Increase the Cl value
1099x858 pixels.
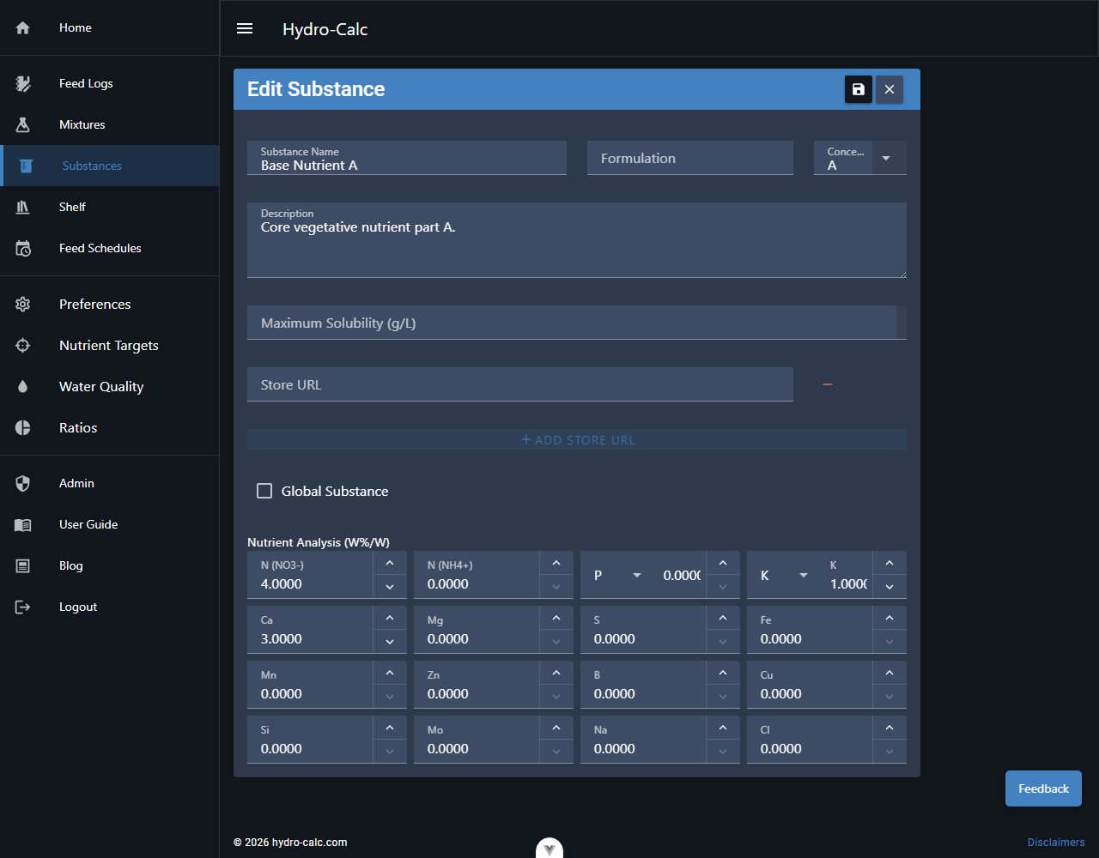(890, 728)
